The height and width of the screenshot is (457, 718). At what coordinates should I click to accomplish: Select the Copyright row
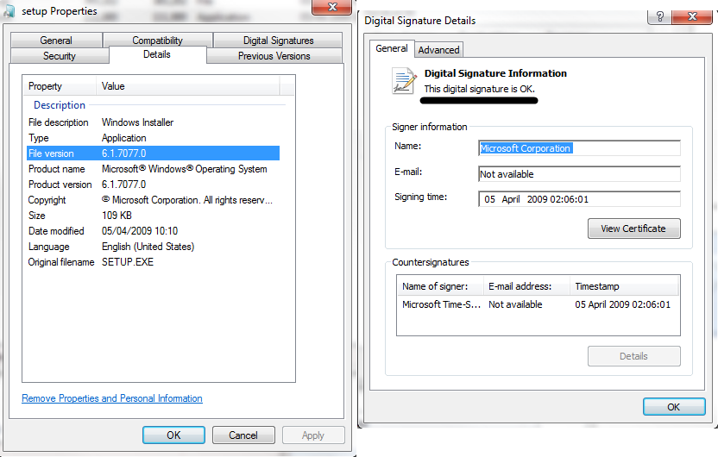point(153,200)
